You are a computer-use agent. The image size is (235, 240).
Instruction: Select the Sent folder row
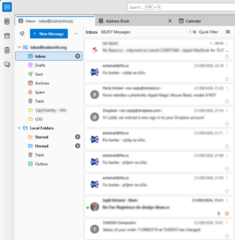coord(49,74)
